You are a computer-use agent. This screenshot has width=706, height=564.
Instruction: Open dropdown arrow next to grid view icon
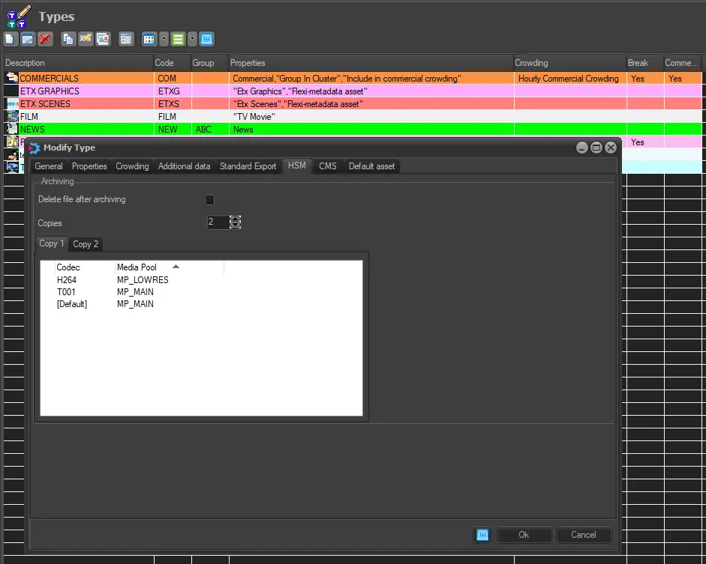164,39
